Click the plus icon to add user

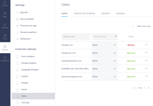[133, 26]
